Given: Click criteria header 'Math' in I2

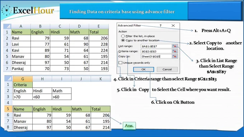Looking at the screenshot, I should click(x=62, y=91).
